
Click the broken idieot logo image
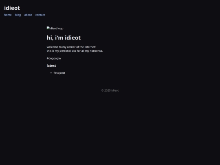point(55,29)
